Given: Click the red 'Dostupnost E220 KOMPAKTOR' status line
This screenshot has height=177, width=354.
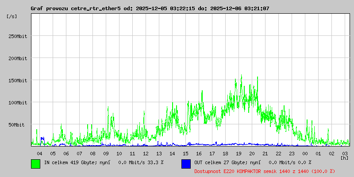Looking at the screenshot, I should point(264,171).
